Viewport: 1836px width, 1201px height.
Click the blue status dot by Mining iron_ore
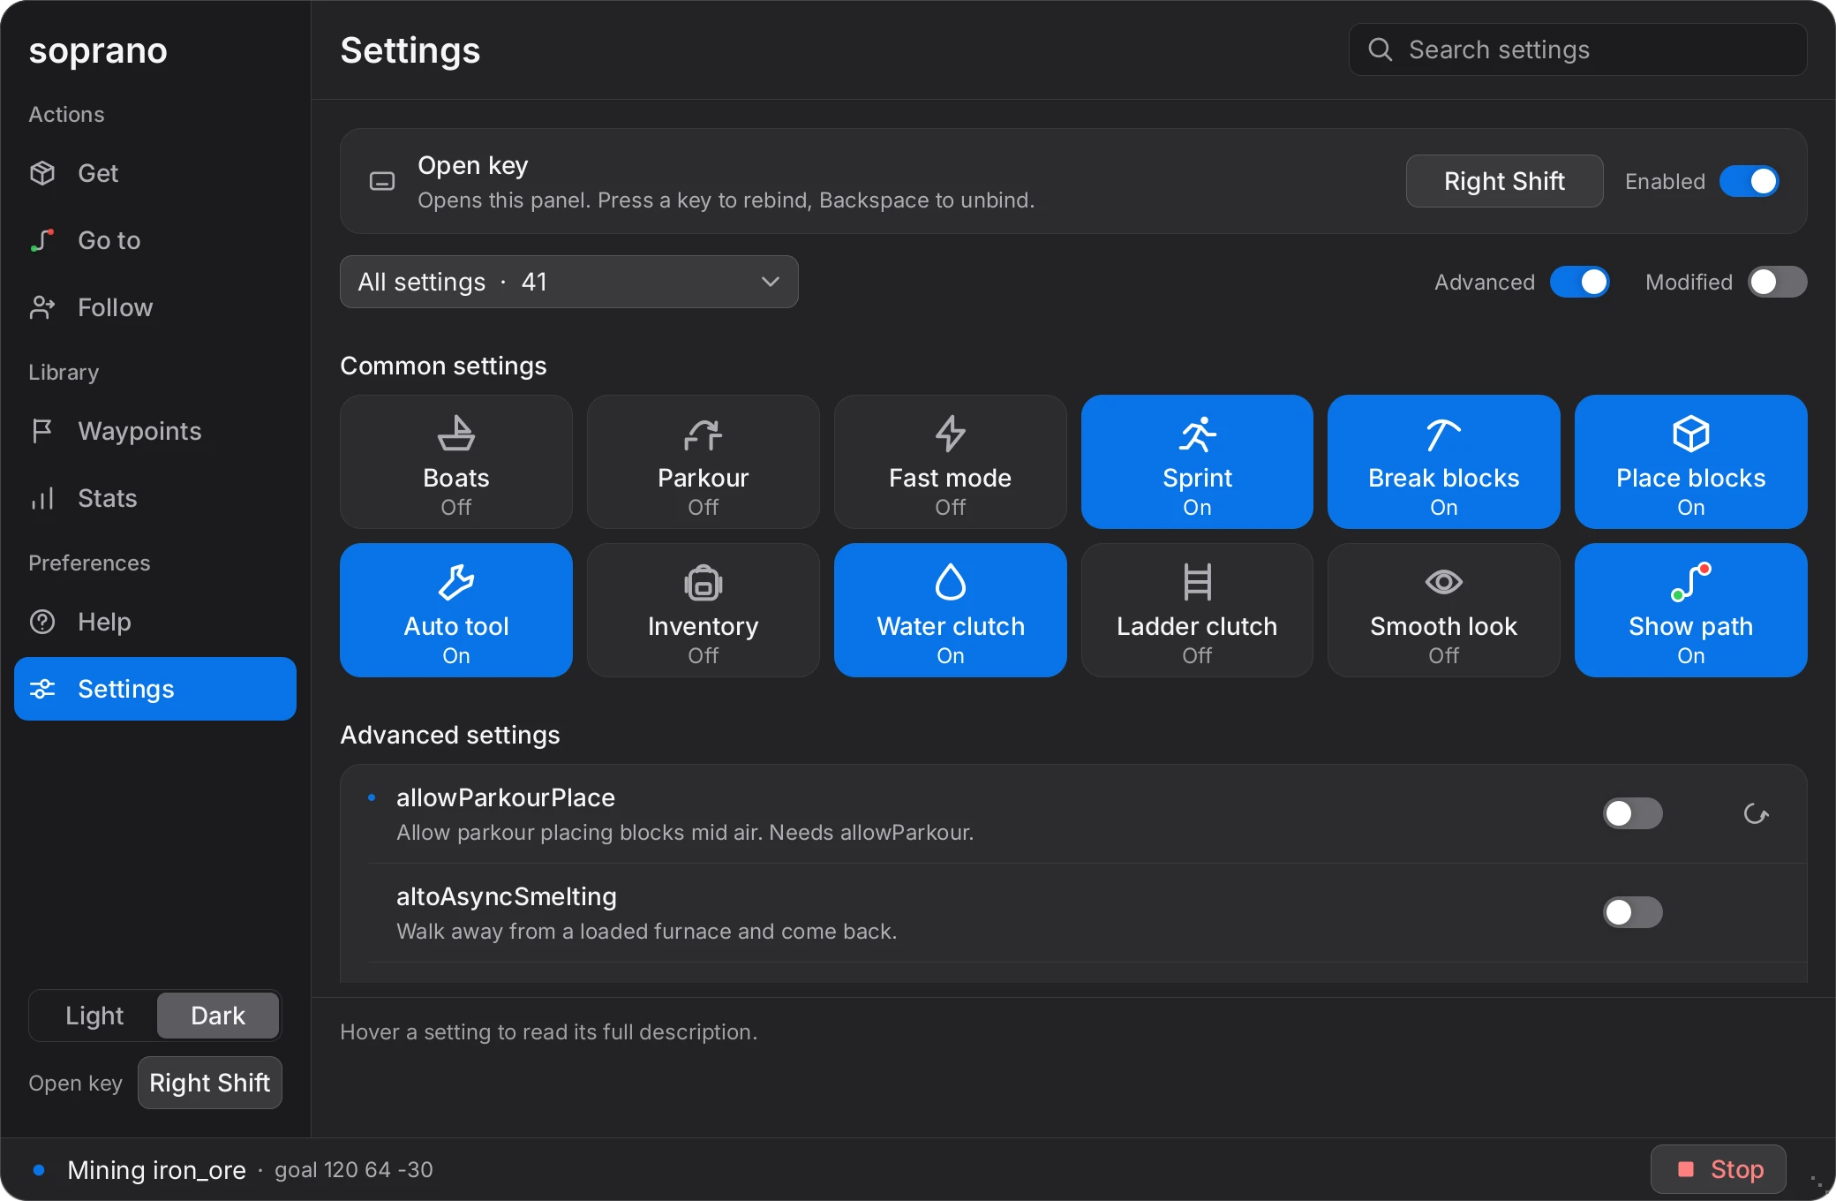(x=38, y=1169)
